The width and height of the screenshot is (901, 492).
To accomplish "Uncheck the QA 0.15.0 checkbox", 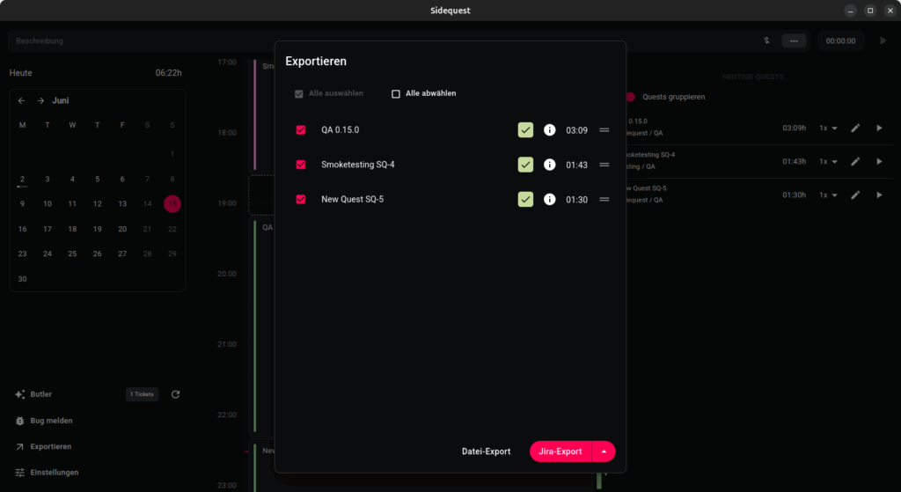I will tap(301, 130).
